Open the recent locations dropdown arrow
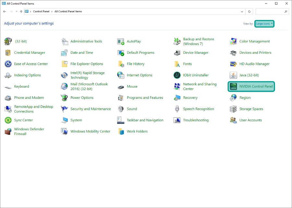292x208 pixels. point(17,12)
